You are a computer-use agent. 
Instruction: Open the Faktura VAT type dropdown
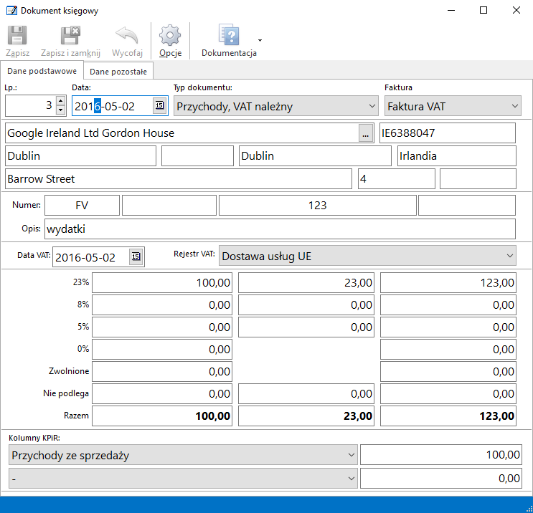tap(514, 107)
